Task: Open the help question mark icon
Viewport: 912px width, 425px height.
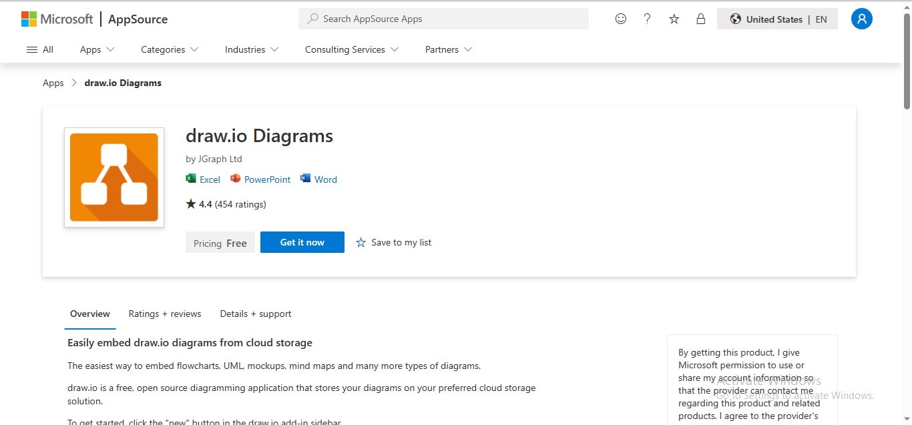Action: pos(647,19)
